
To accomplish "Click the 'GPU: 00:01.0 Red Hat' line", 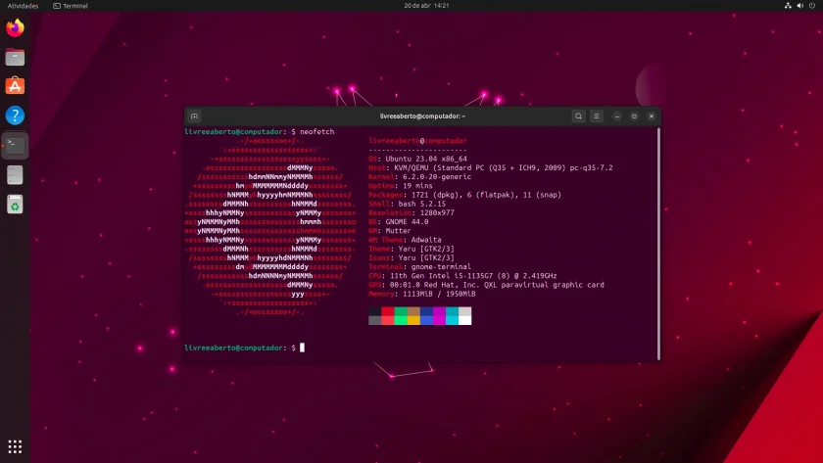I will click(487, 285).
